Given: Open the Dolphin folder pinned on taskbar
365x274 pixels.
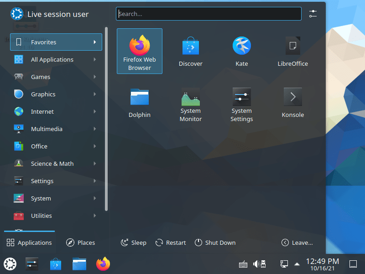Looking at the screenshot, I should click(79, 264).
